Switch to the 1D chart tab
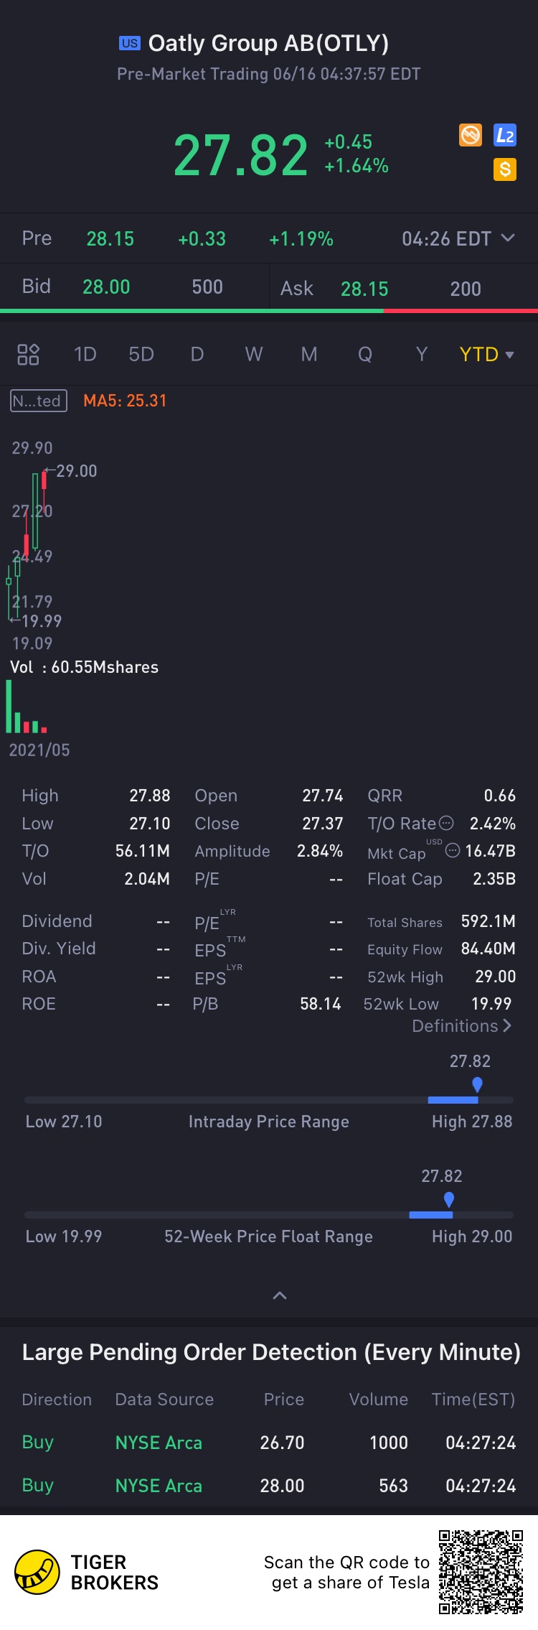Viewport: 538px width, 1630px height. pos(85,354)
